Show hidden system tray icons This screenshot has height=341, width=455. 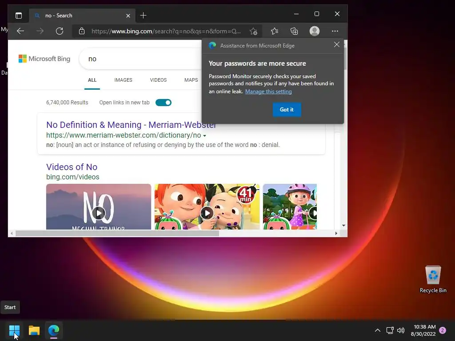tap(378, 330)
